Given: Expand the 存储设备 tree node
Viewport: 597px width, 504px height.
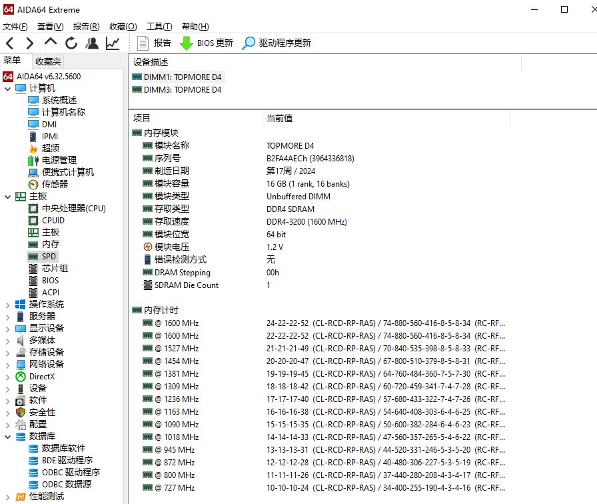Looking at the screenshot, I should tap(7, 353).
